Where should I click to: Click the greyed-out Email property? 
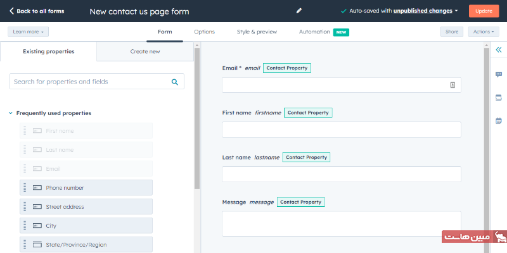coord(86,169)
